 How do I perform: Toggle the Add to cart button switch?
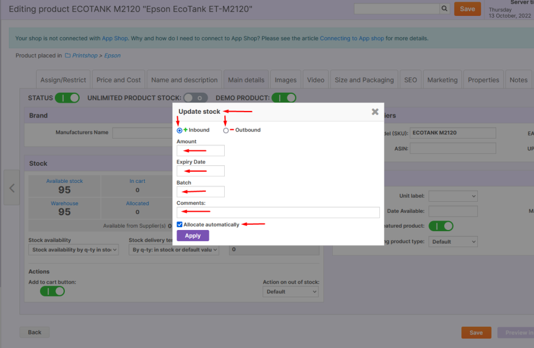point(52,291)
